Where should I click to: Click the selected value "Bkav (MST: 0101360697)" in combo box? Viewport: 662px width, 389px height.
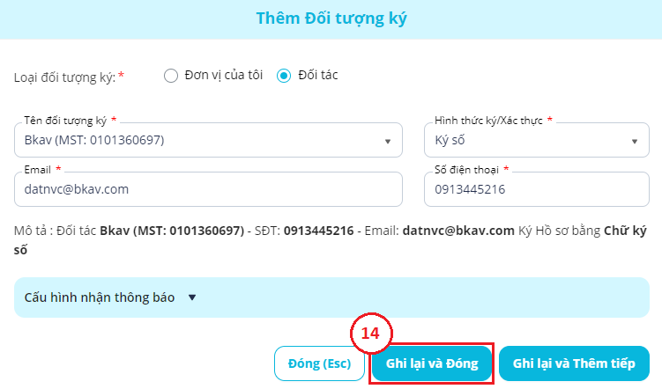pyautogui.click(x=94, y=140)
